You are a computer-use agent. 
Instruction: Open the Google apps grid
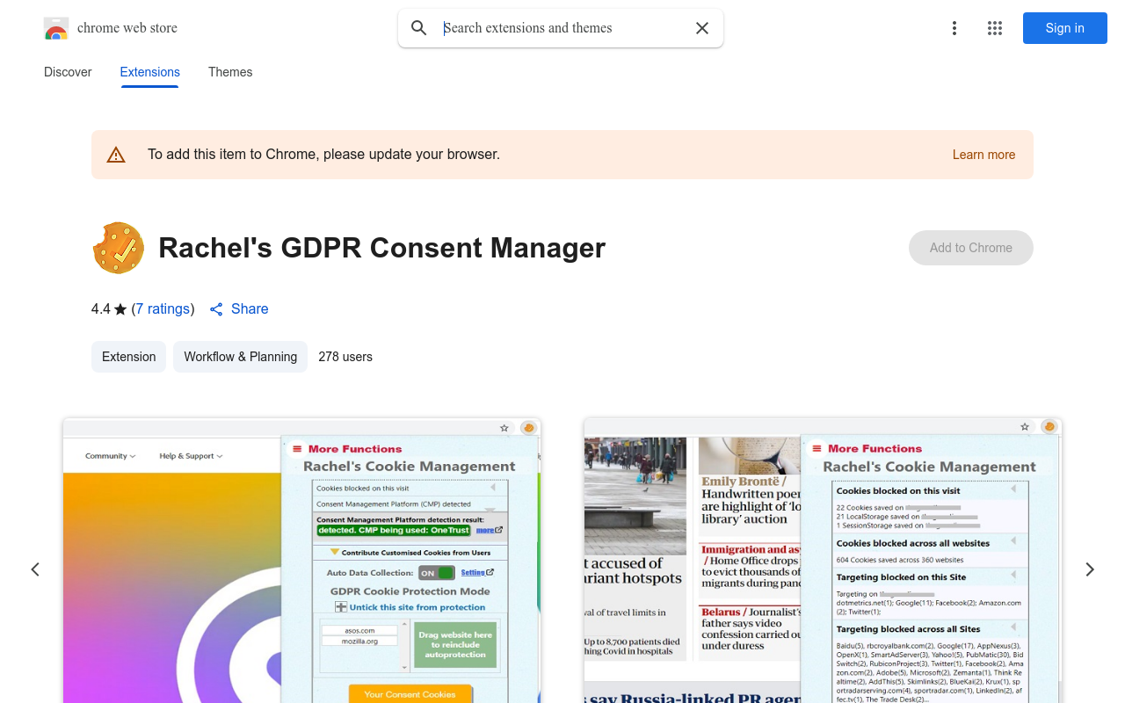tap(995, 28)
